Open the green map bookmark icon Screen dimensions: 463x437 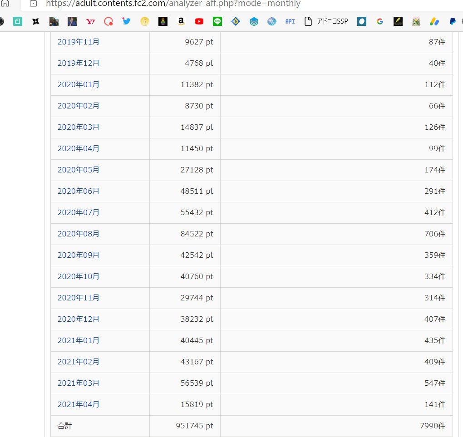pos(416,21)
